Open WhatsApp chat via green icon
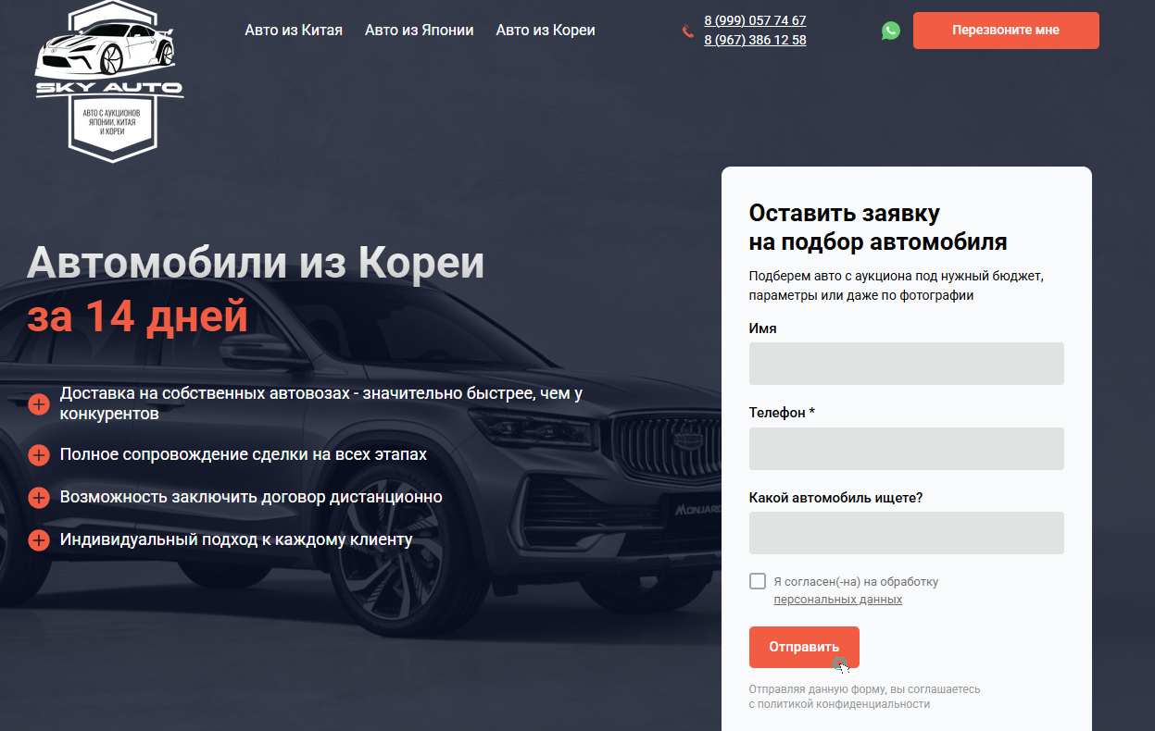This screenshot has height=731, width=1155. pos(891,31)
